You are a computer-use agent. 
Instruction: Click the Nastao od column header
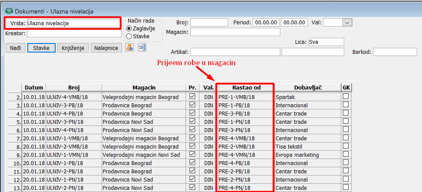click(246, 87)
